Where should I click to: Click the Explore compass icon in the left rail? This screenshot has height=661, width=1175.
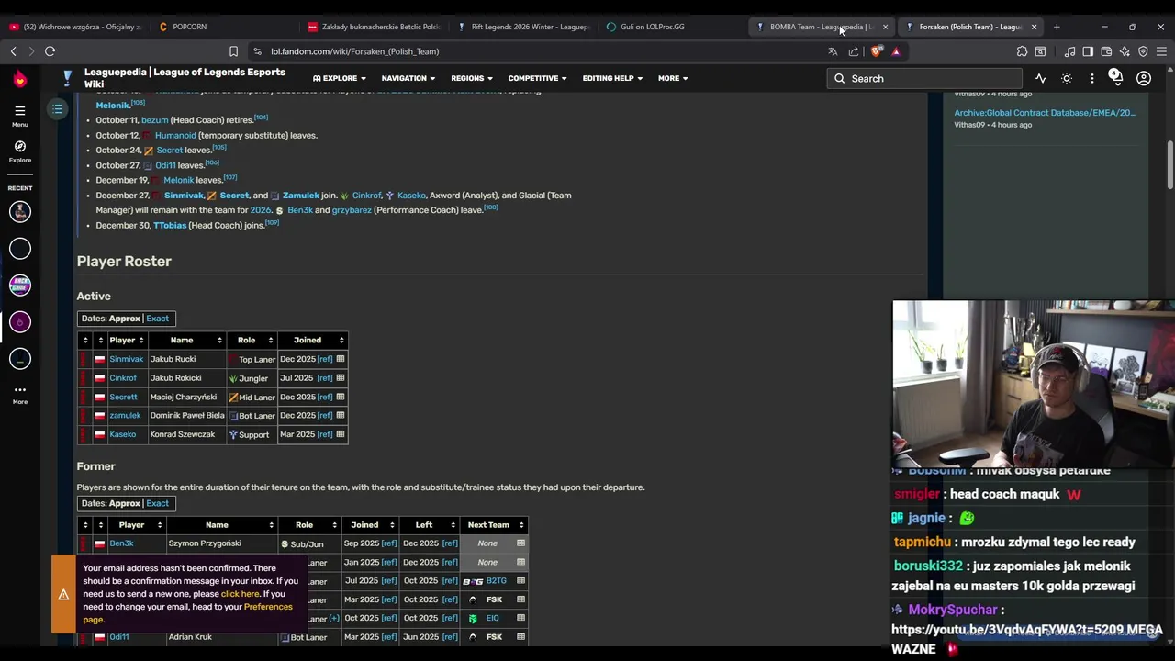(x=19, y=151)
